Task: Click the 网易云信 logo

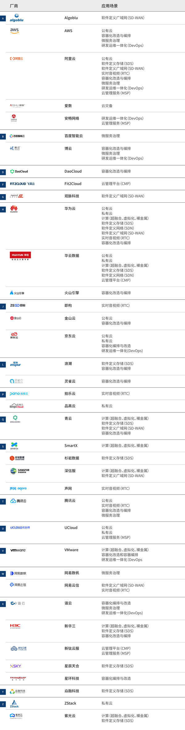Action: [x=18, y=585]
